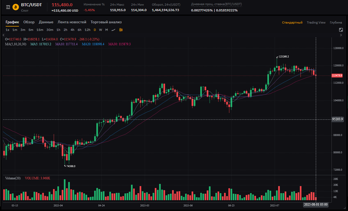Expand the chart to fullscreen
The height and width of the screenshot is (211, 348).
click(x=341, y=30)
